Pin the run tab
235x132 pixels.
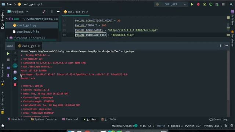click(8, 76)
